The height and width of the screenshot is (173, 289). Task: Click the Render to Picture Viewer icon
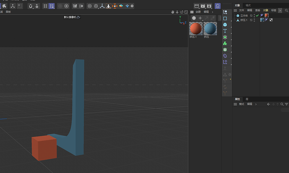tap(203, 6)
